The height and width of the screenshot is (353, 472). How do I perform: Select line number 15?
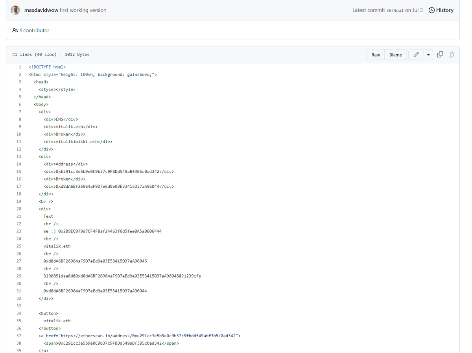click(18, 172)
